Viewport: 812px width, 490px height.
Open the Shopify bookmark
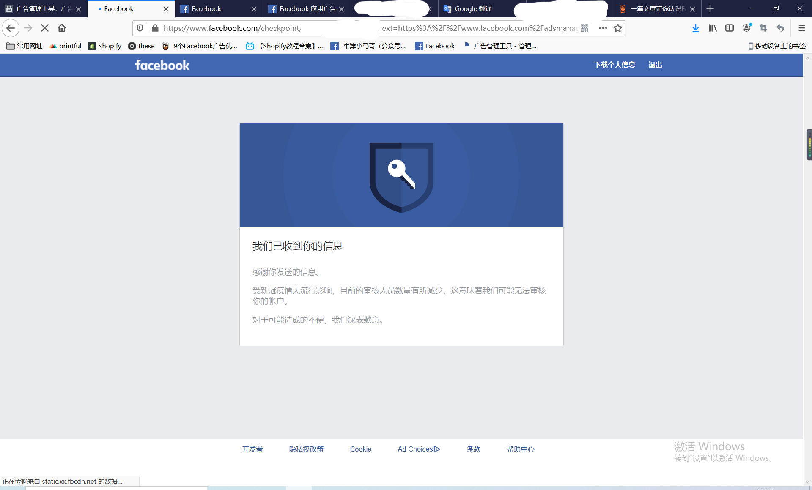point(105,46)
